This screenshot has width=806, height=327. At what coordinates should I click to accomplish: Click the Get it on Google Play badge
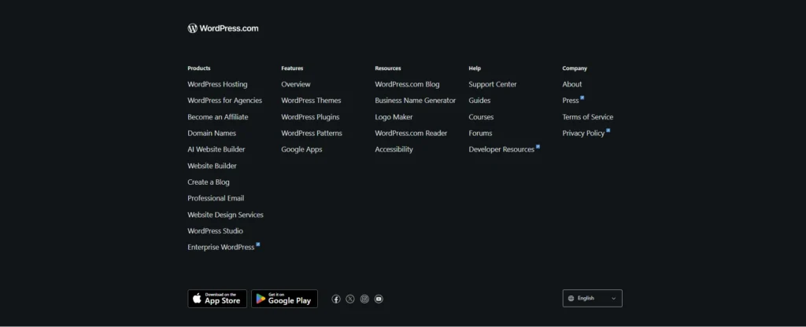[284, 299]
